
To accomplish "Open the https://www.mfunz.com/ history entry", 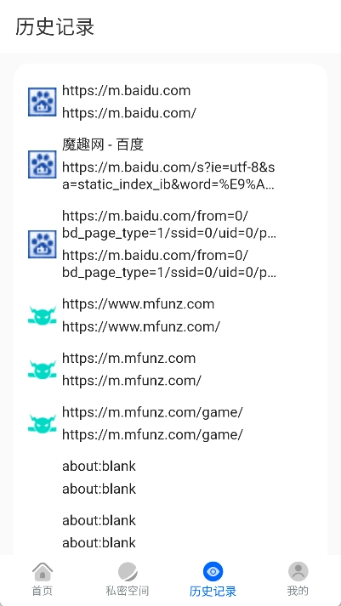I will tap(170, 315).
